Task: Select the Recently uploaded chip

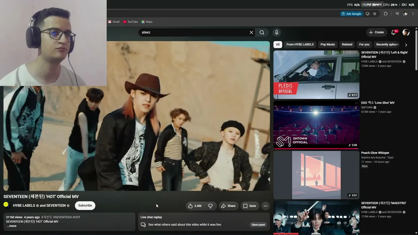Action: [x=388, y=44]
